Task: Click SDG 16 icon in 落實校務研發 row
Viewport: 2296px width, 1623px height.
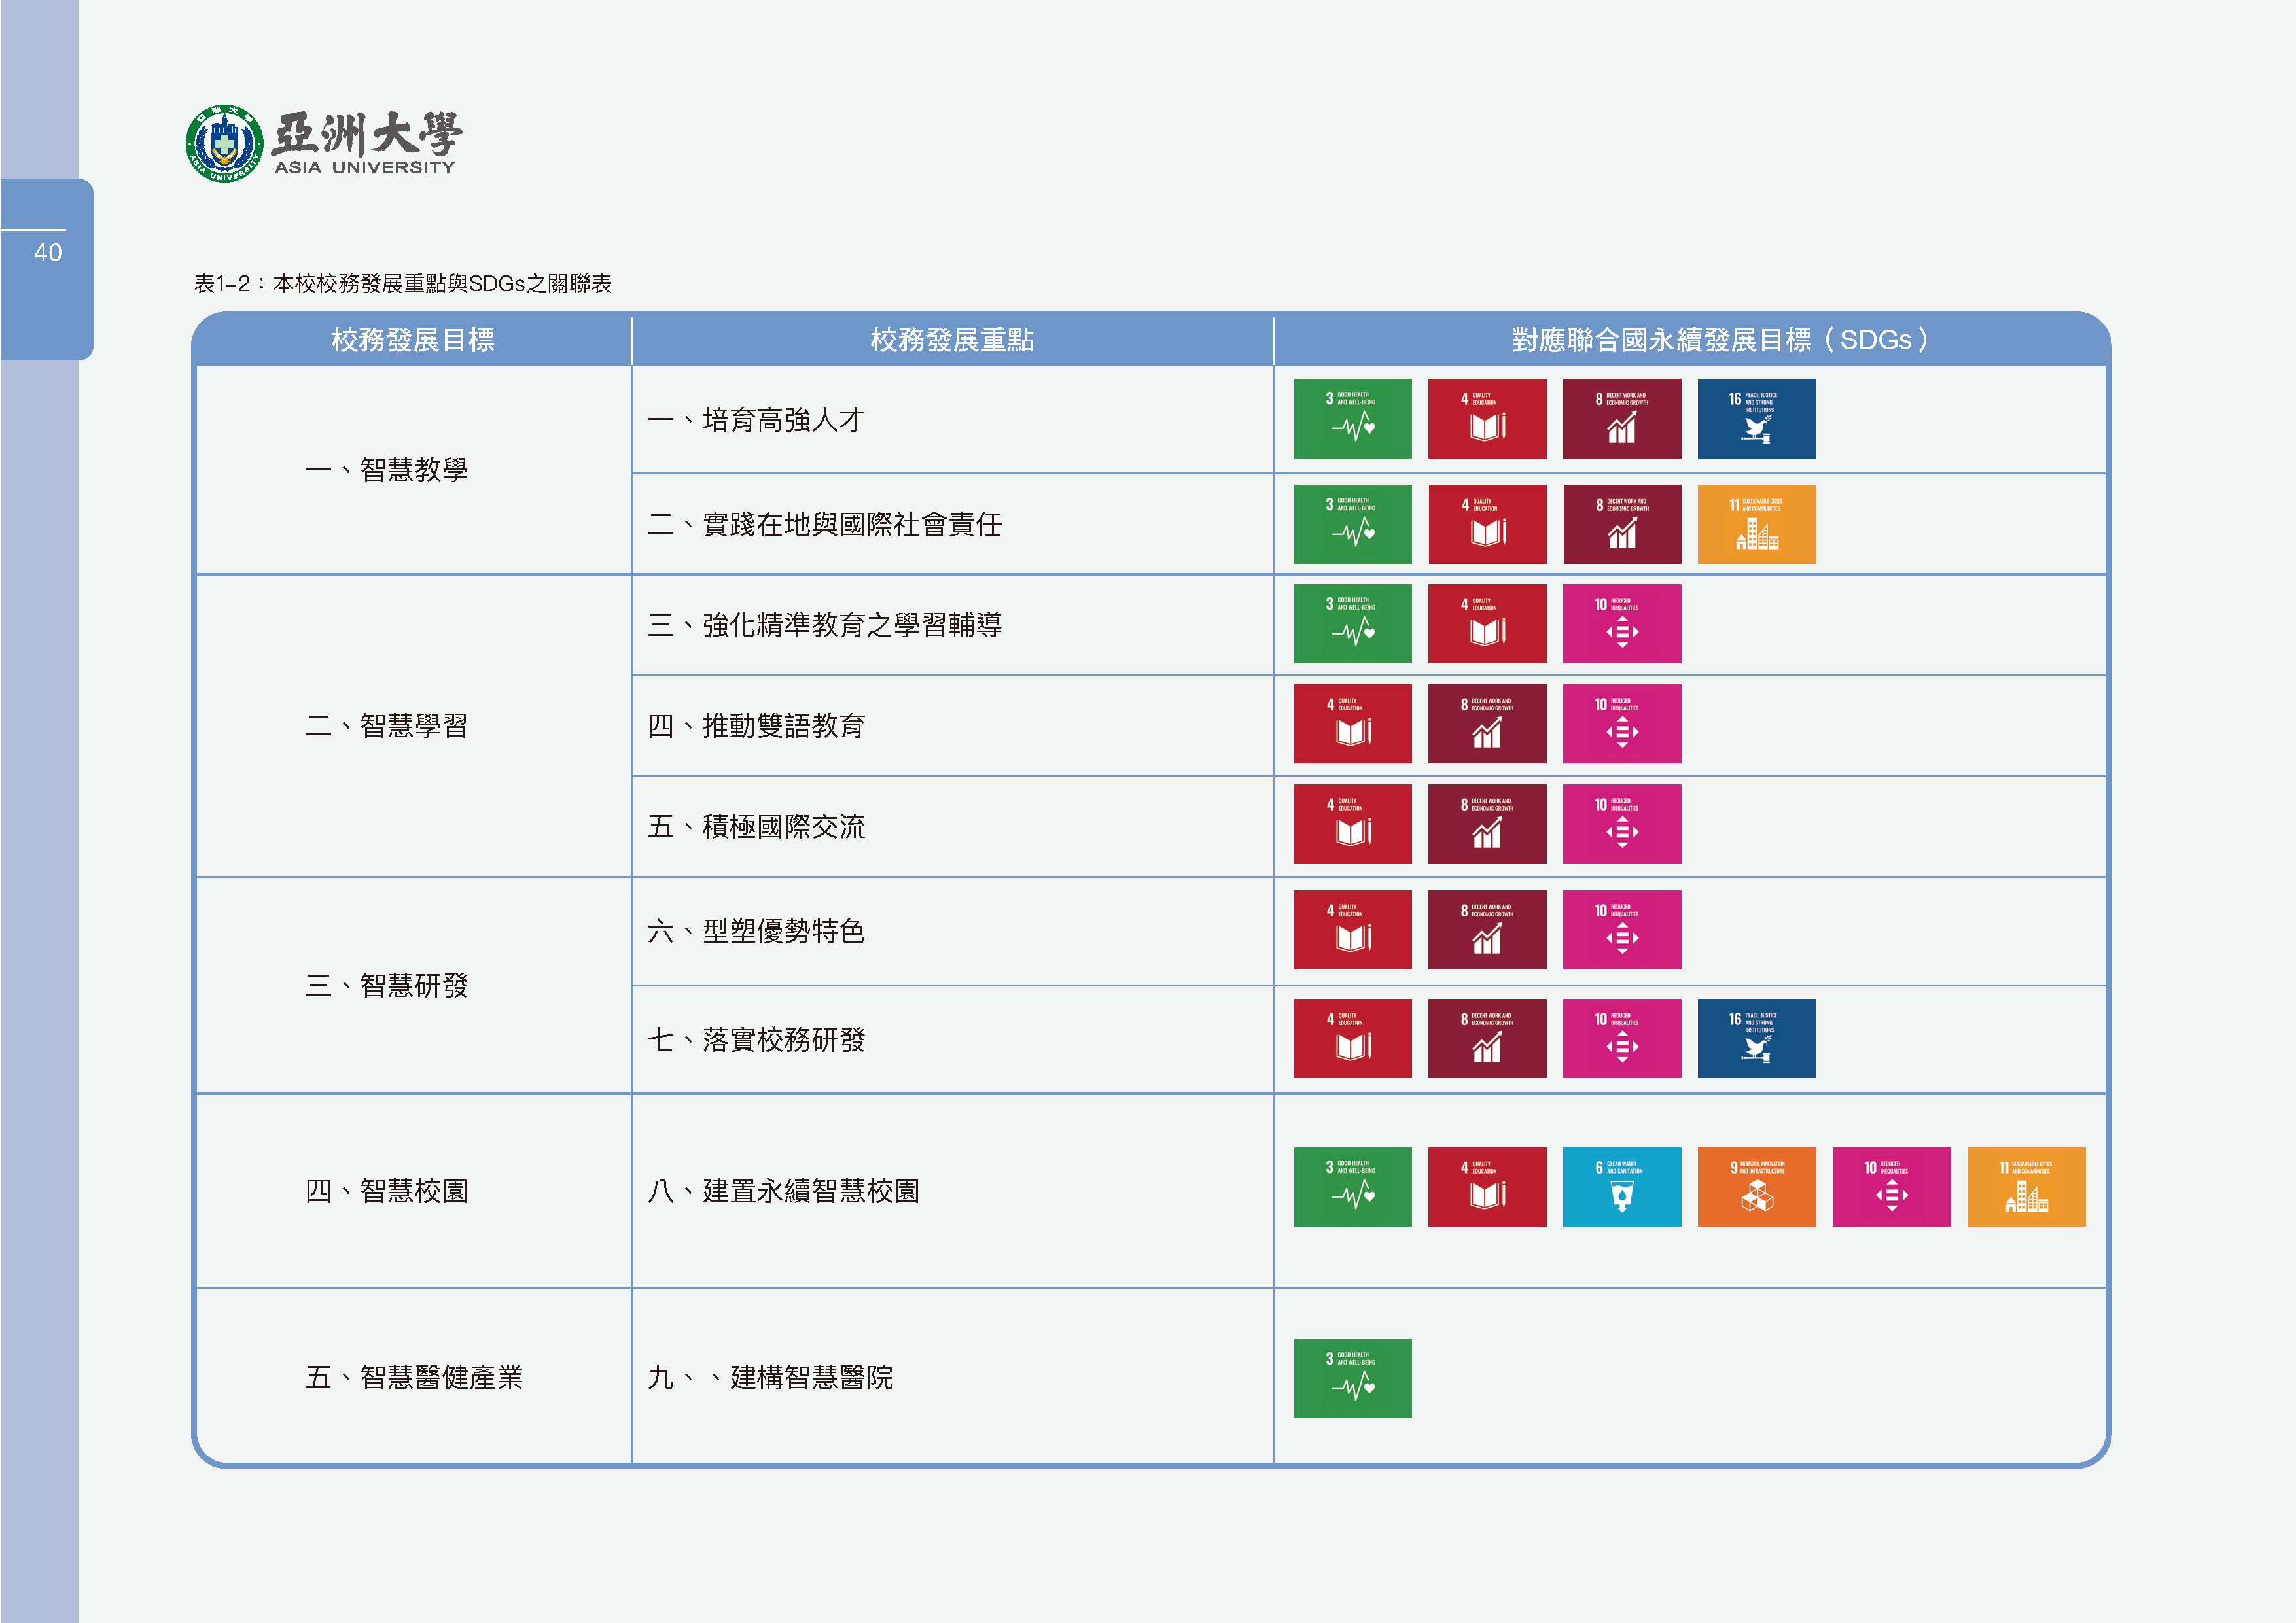Action: pyautogui.click(x=1757, y=1038)
